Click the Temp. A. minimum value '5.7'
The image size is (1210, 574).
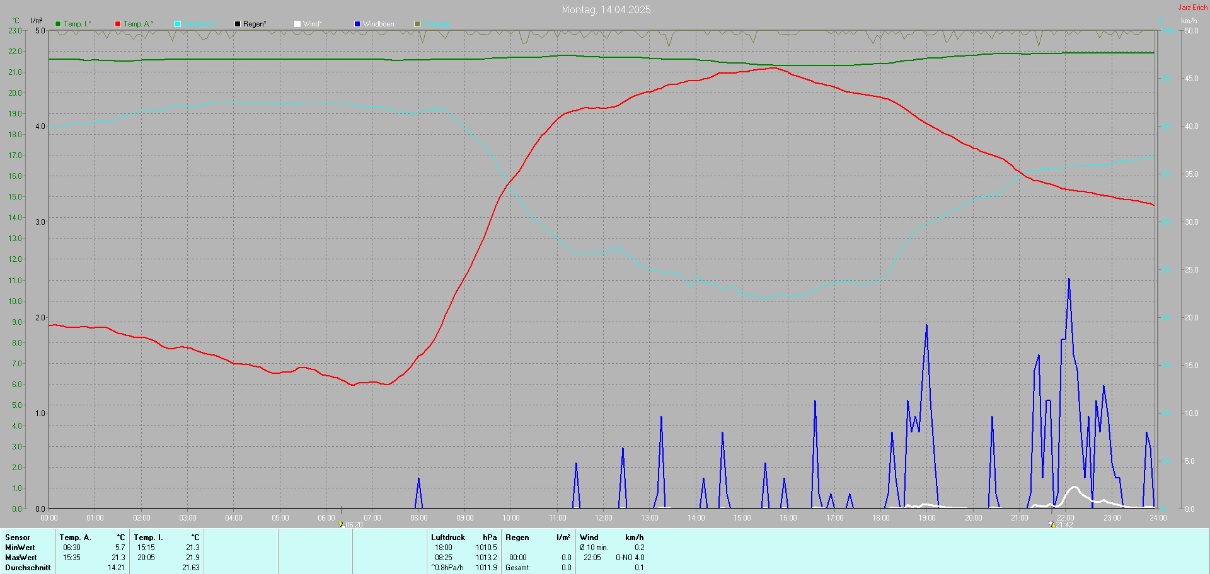coord(120,548)
